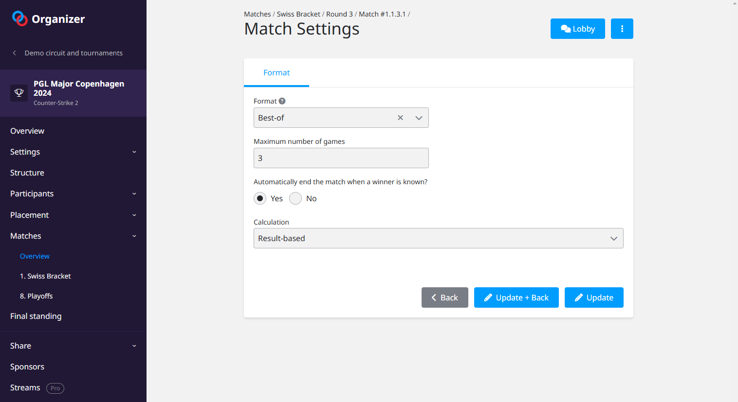The height and width of the screenshot is (402, 738).
Task: Click the Format help question mark icon
Action: (282, 101)
